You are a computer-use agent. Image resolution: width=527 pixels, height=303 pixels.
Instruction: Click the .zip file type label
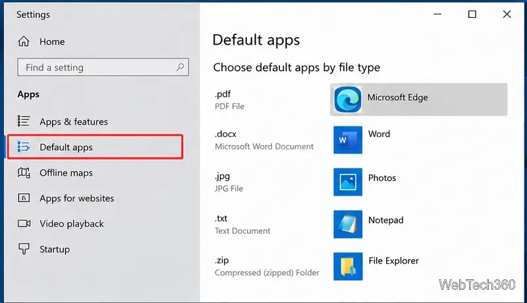coord(221,260)
